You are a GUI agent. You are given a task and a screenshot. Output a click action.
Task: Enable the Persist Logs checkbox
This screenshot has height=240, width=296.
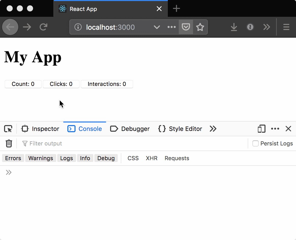click(x=255, y=143)
